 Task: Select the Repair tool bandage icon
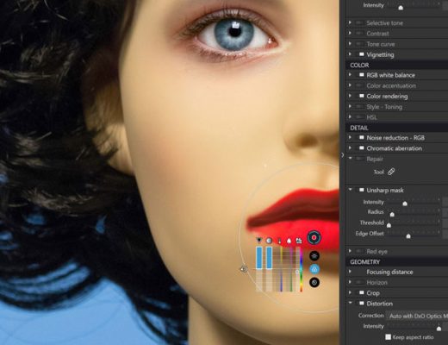(391, 172)
